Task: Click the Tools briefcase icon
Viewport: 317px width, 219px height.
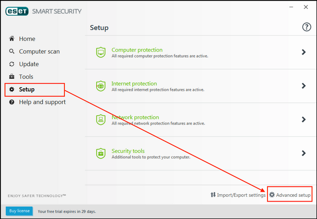Action: pos(12,77)
